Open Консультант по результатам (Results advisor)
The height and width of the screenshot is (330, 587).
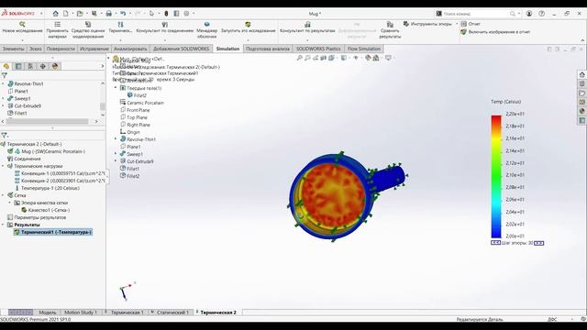pos(307,27)
